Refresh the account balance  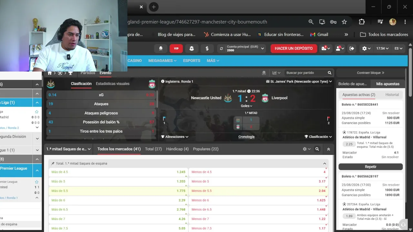point(221,48)
